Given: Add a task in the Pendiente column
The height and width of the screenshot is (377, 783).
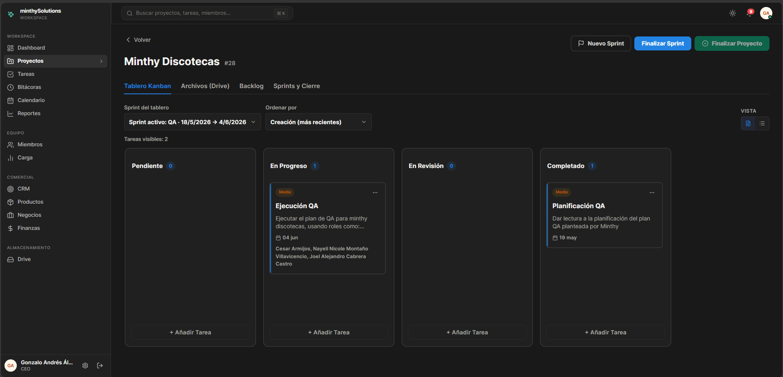Looking at the screenshot, I should click(x=190, y=332).
